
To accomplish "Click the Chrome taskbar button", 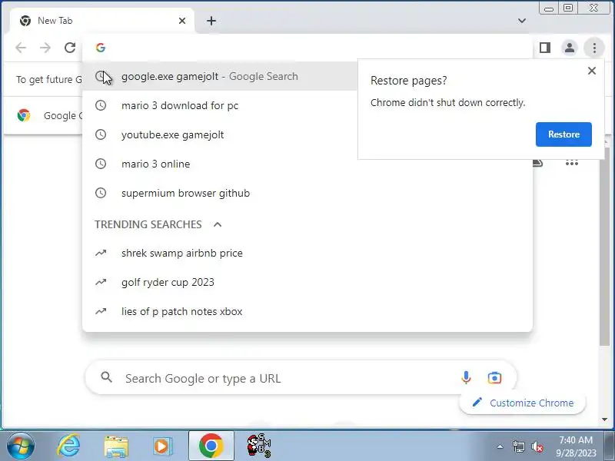I will (211, 446).
